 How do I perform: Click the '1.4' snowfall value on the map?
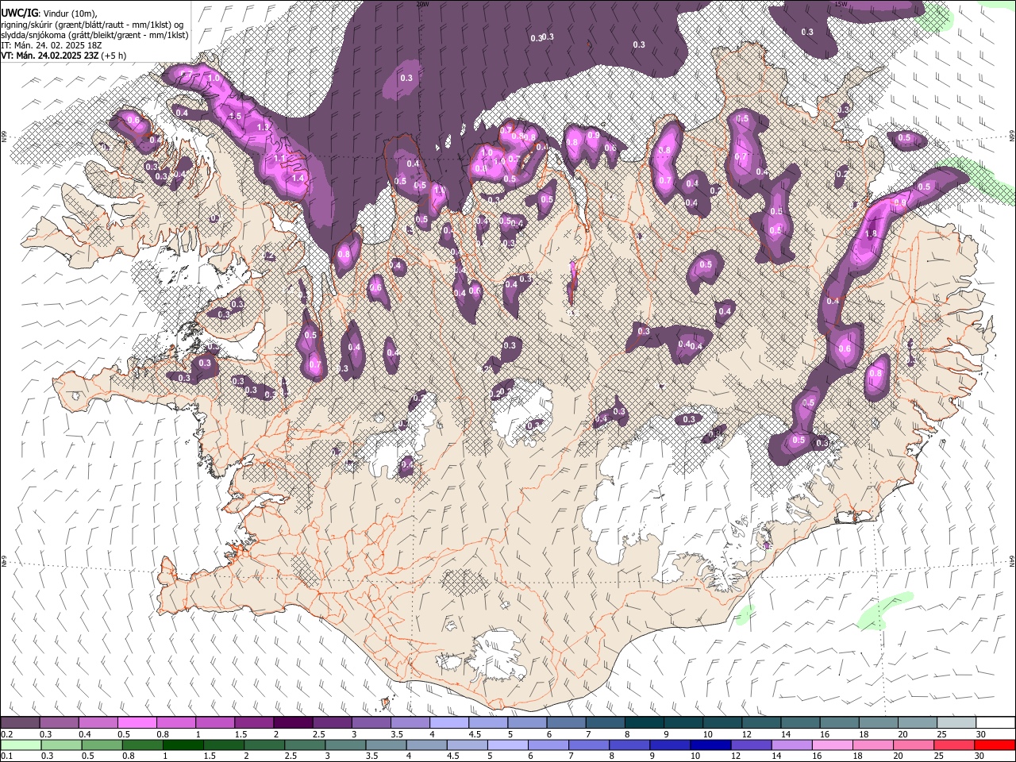click(x=298, y=179)
